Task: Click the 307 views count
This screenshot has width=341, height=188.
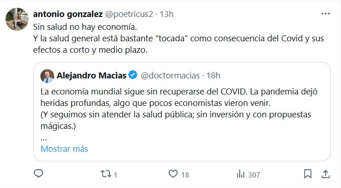Action: (x=254, y=175)
